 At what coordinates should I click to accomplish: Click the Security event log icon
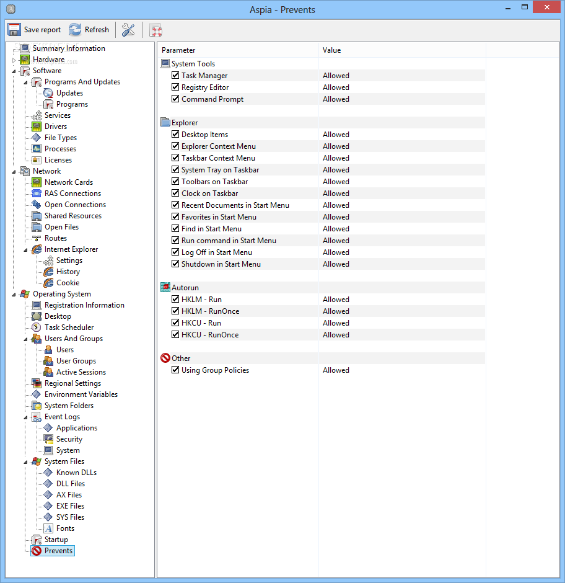pos(48,439)
